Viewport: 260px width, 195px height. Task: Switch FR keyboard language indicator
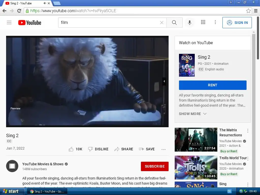229,191
